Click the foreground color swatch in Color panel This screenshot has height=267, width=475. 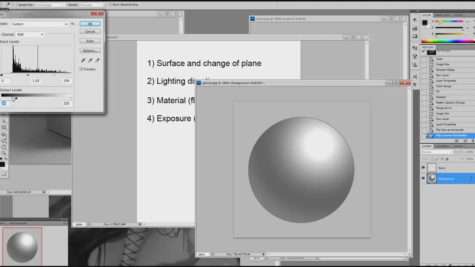(425, 23)
